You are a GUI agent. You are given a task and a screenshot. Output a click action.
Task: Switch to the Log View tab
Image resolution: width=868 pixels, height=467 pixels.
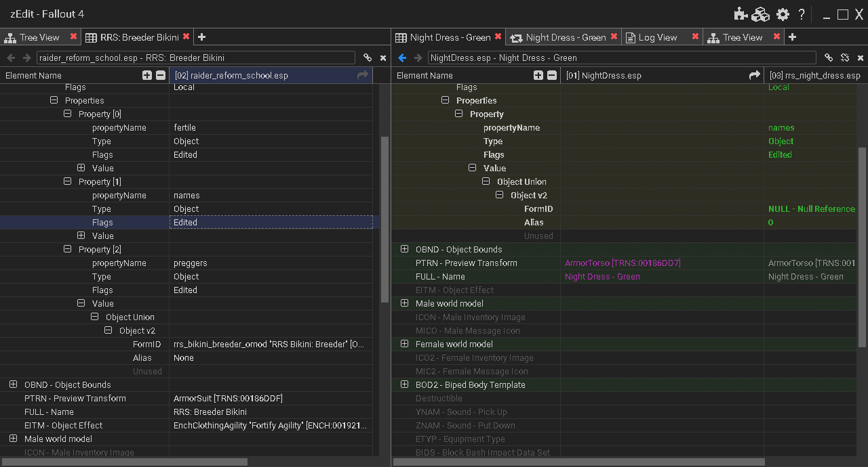point(657,37)
